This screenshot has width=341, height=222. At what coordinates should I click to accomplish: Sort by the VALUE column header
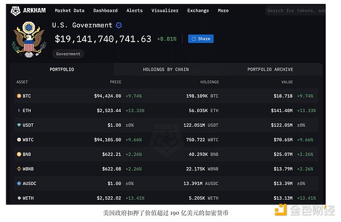pyautogui.click(x=287, y=82)
